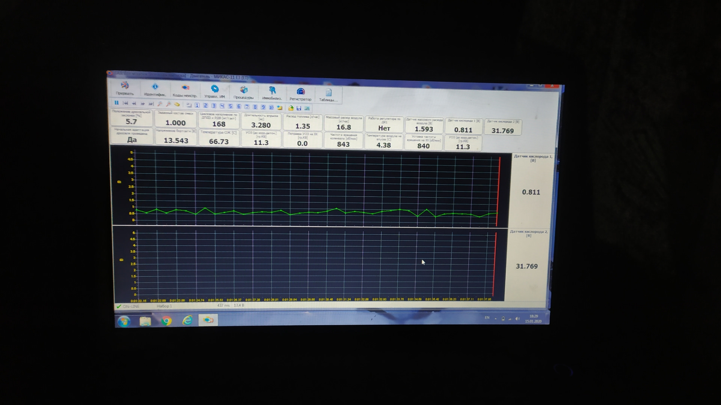Open the Процедуры section
The image size is (721, 405).
pyautogui.click(x=243, y=93)
